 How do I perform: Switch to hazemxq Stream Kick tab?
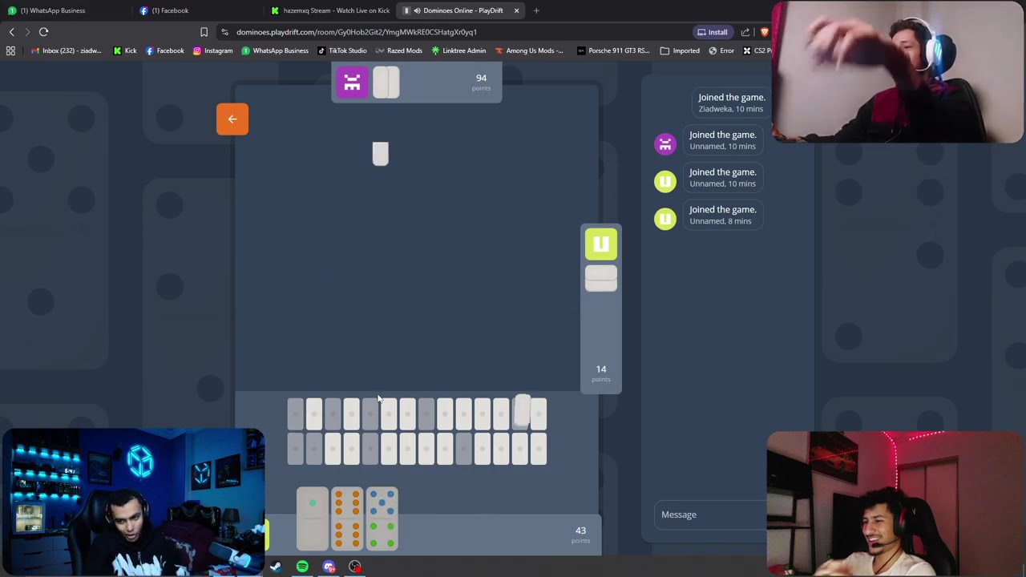330,10
